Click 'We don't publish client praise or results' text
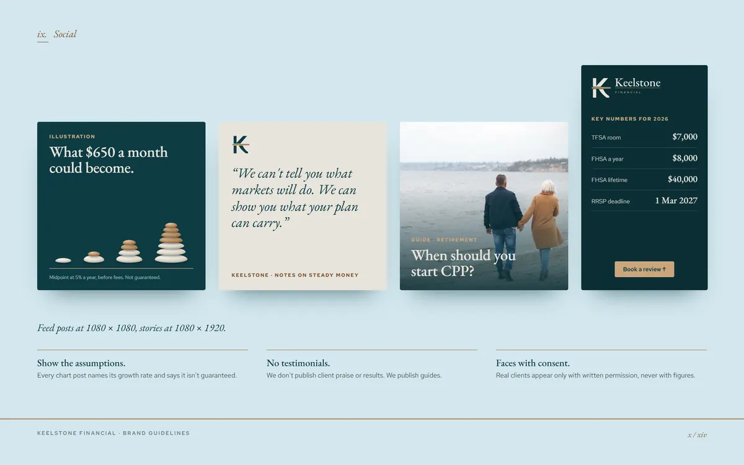The height and width of the screenshot is (465, 744). point(354,375)
